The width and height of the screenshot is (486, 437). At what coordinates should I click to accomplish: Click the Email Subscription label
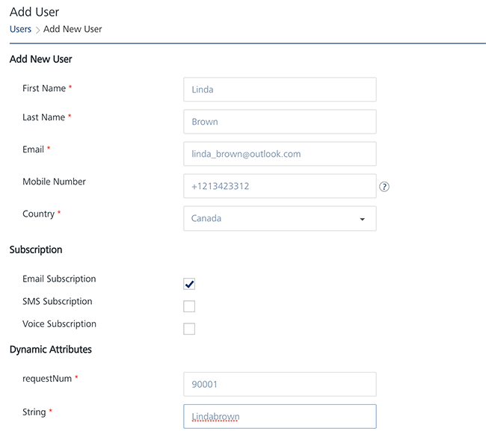(x=59, y=279)
